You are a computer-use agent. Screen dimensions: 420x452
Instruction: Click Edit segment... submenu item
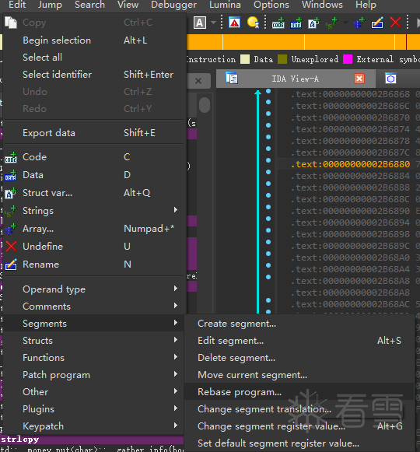pyautogui.click(x=299, y=341)
